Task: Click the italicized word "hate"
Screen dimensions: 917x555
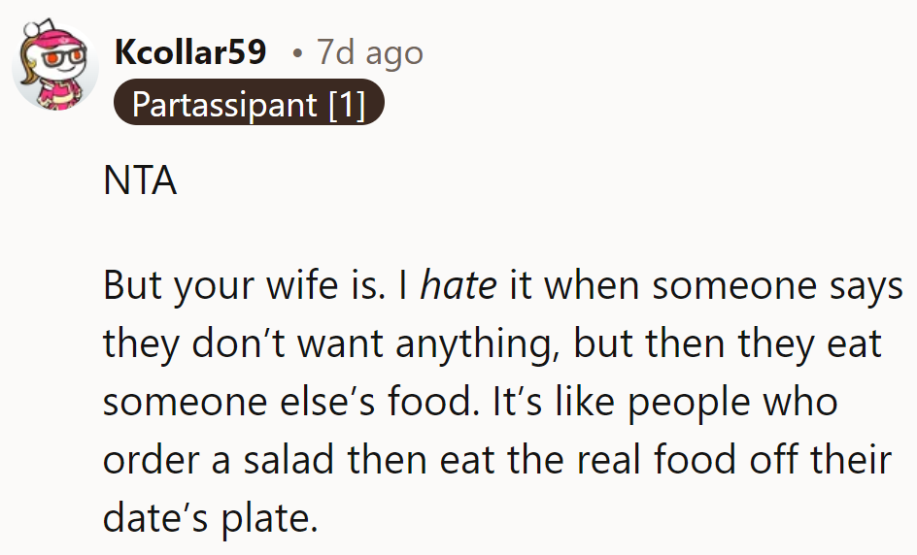Action: (458, 286)
